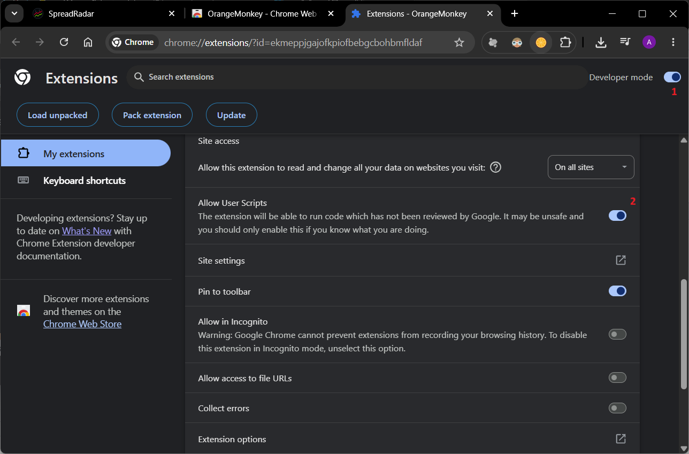Reload the current page
The image size is (689, 454).
[x=64, y=42]
